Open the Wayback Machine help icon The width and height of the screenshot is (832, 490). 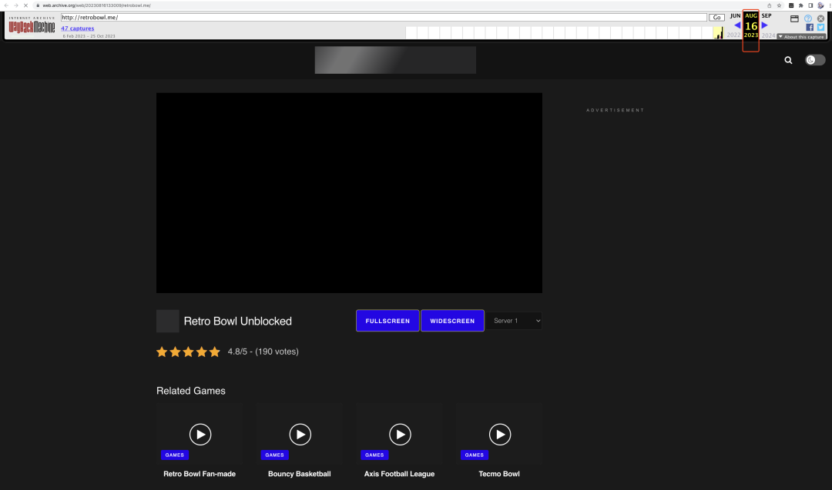point(807,18)
